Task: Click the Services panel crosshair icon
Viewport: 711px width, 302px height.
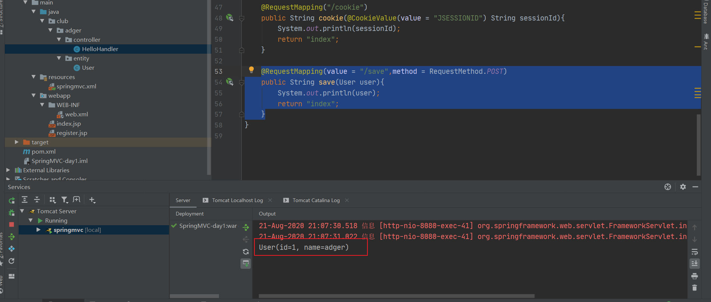Action: (668, 187)
